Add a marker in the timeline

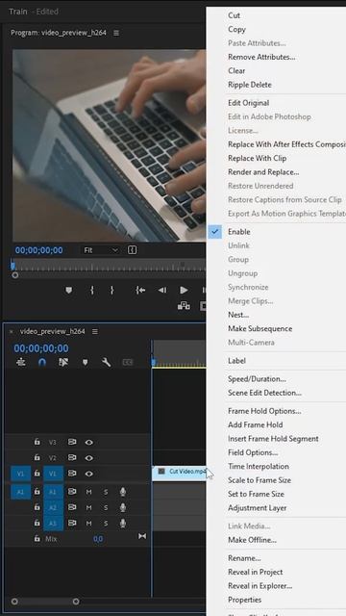(x=85, y=362)
